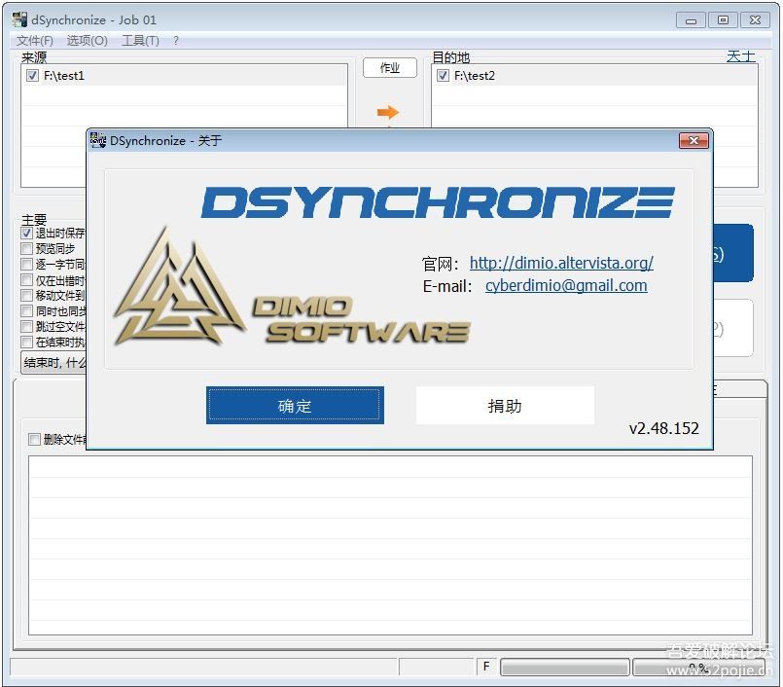783x687 pixels.
Task: Uncheck the F:\test1 source checkbox
Action: click(x=32, y=76)
